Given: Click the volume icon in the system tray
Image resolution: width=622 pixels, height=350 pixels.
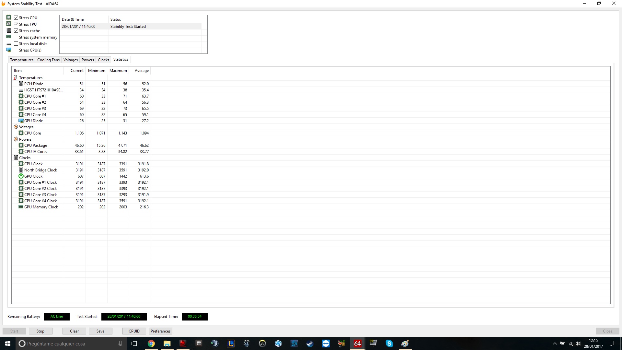Looking at the screenshot, I should point(578,344).
